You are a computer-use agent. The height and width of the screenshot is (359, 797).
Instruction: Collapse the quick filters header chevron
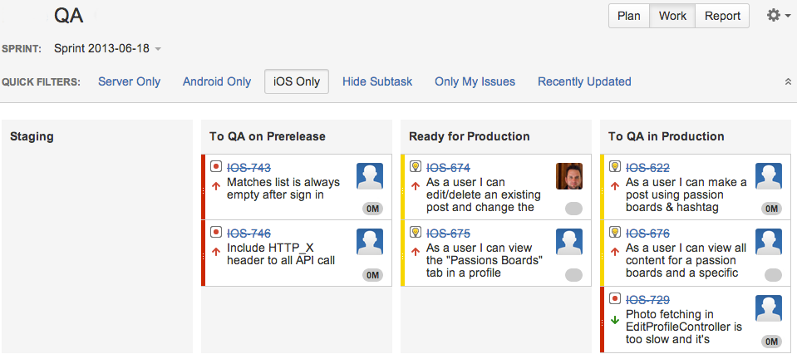pyautogui.click(x=788, y=81)
